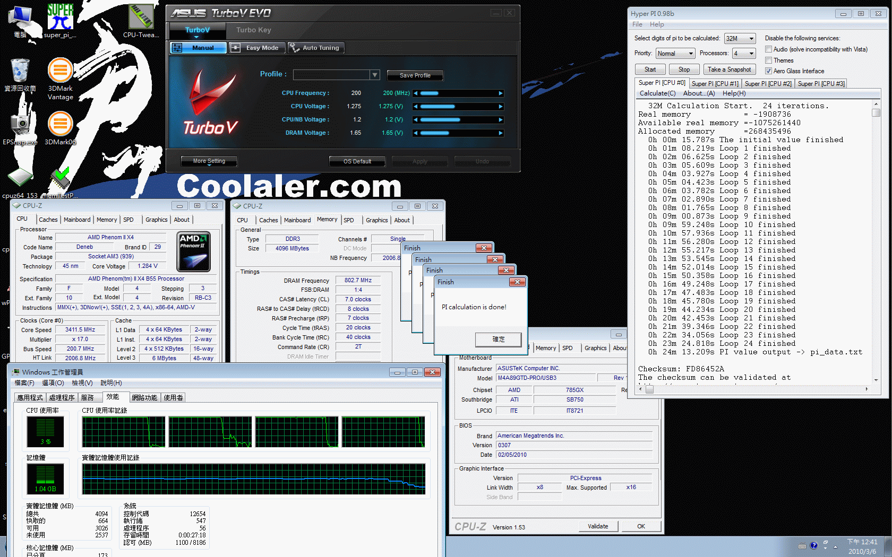Image resolution: width=892 pixels, height=557 pixels.
Task: Open the memTestPro desktop icon
Action: tap(60, 182)
